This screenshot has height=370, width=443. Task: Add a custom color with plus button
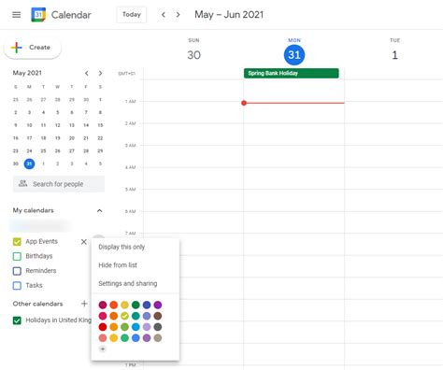tap(103, 349)
